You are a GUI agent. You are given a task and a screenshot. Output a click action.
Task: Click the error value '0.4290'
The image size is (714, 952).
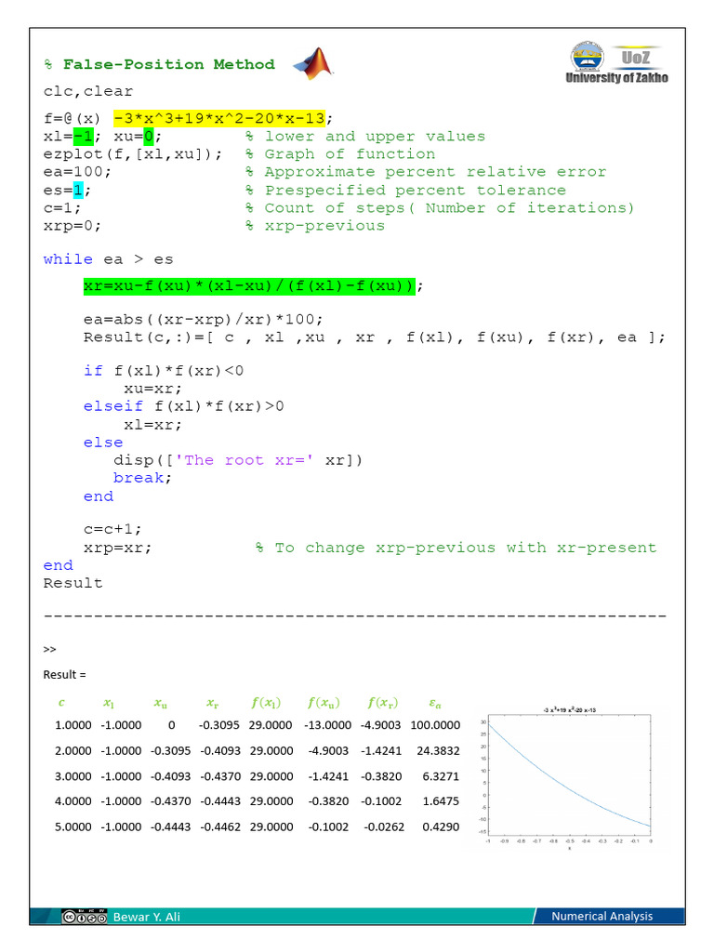tap(441, 826)
